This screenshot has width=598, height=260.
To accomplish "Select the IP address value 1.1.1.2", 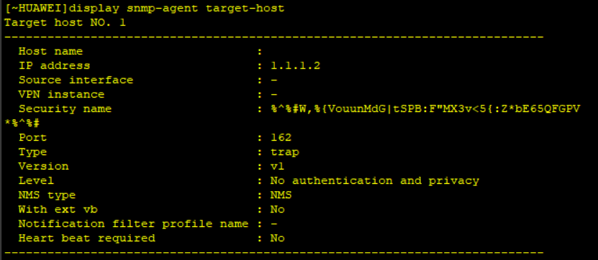I will 295,66.
